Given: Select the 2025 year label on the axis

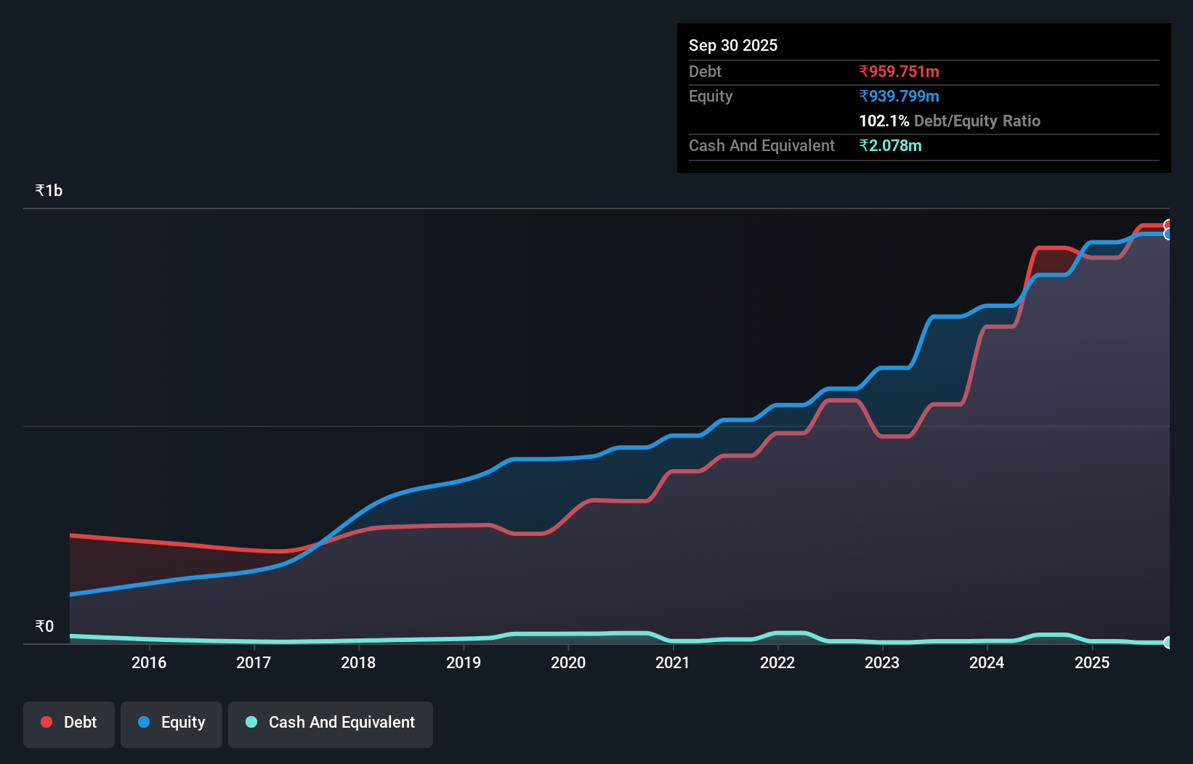Looking at the screenshot, I should pyautogui.click(x=1093, y=663).
